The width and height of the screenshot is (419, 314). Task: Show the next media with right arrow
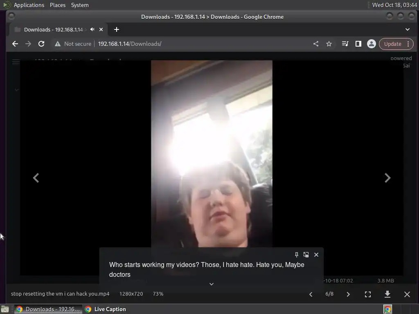coord(387,178)
